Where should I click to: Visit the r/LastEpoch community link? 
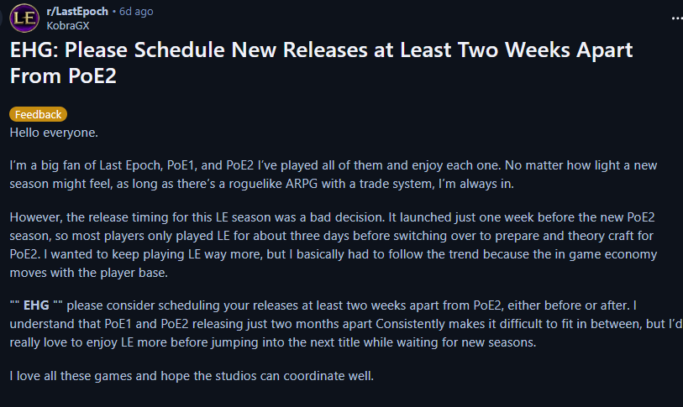[x=77, y=11]
